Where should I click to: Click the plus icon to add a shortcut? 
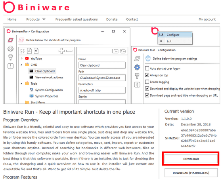(x=61, y=51)
